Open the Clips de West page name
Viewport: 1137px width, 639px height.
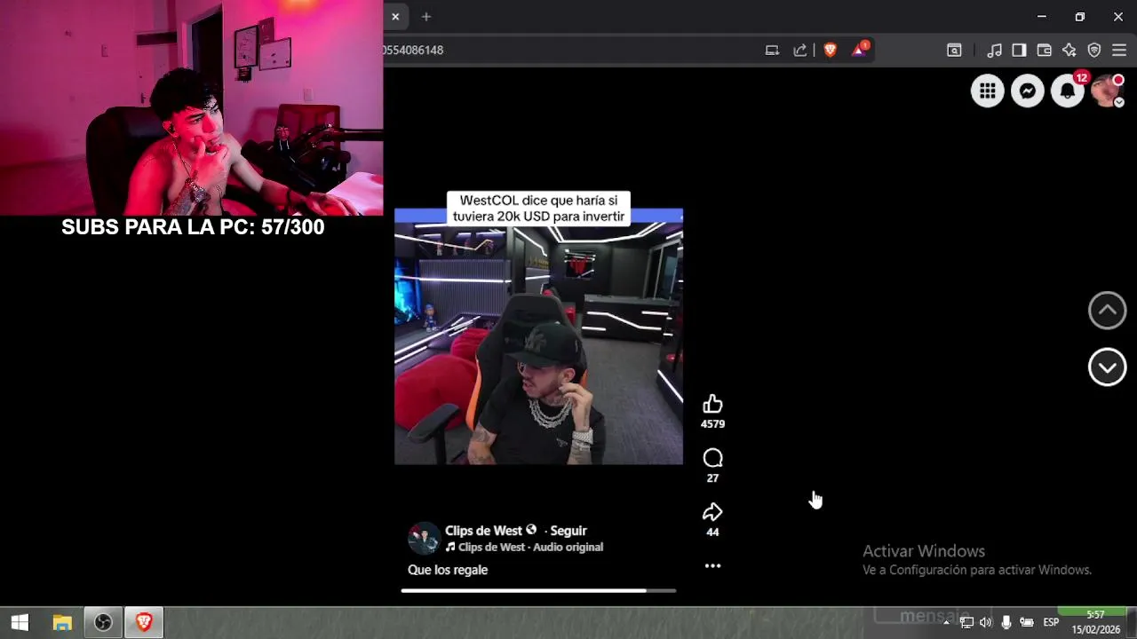point(484,531)
